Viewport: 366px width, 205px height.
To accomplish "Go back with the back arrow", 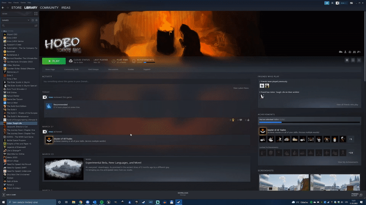I will click(3, 8).
